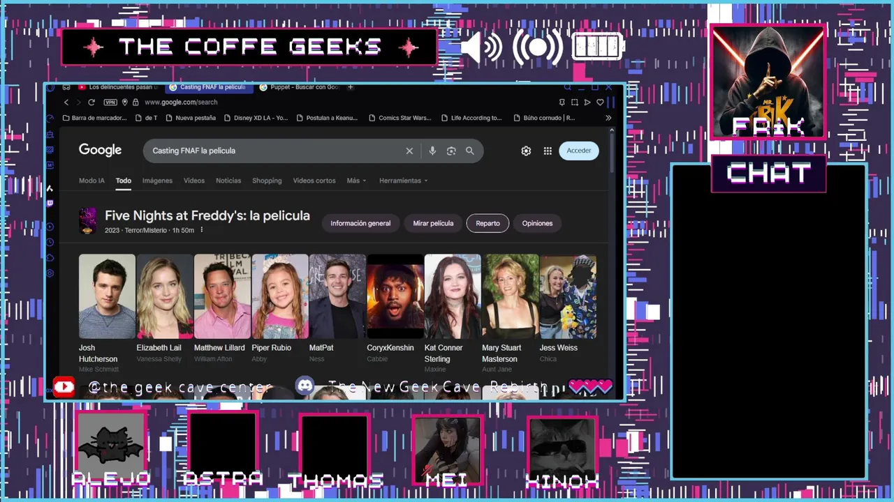Open Google Lens image search icon

pyautogui.click(x=451, y=151)
